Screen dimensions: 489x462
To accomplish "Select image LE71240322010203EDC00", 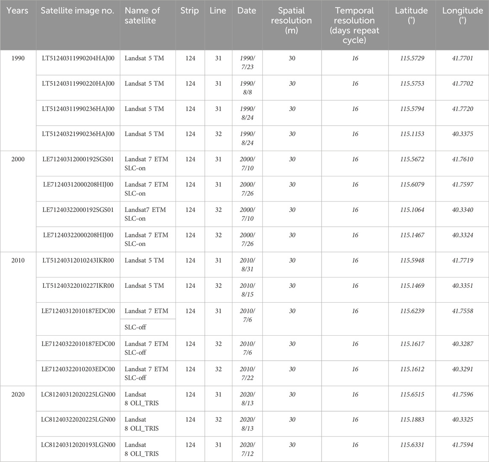I will [78, 369].
